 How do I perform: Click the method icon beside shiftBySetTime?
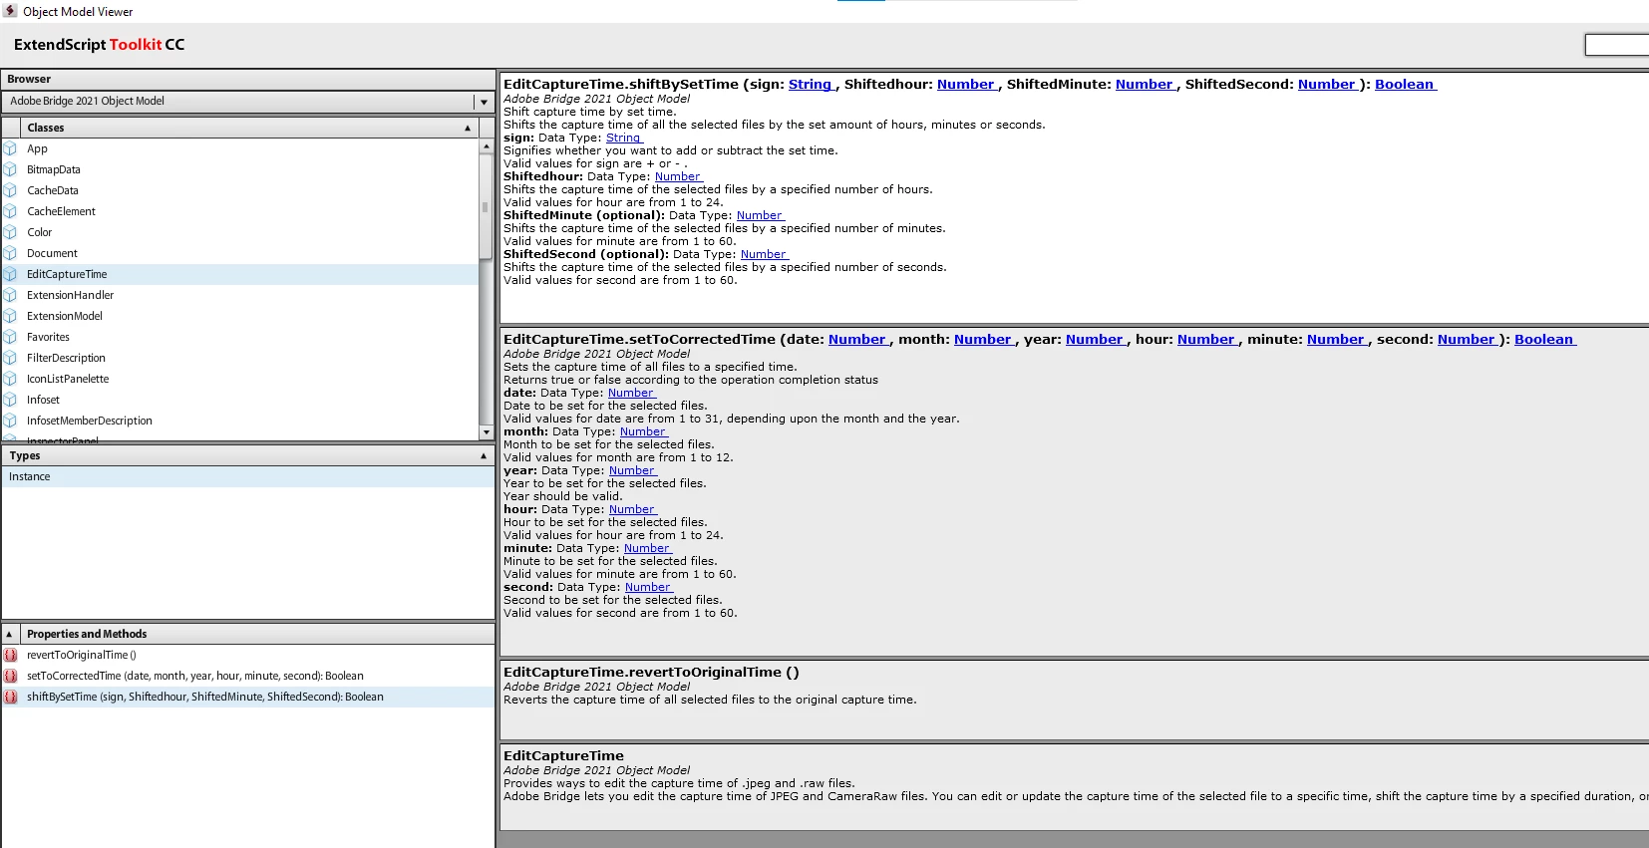click(x=10, y=697)
